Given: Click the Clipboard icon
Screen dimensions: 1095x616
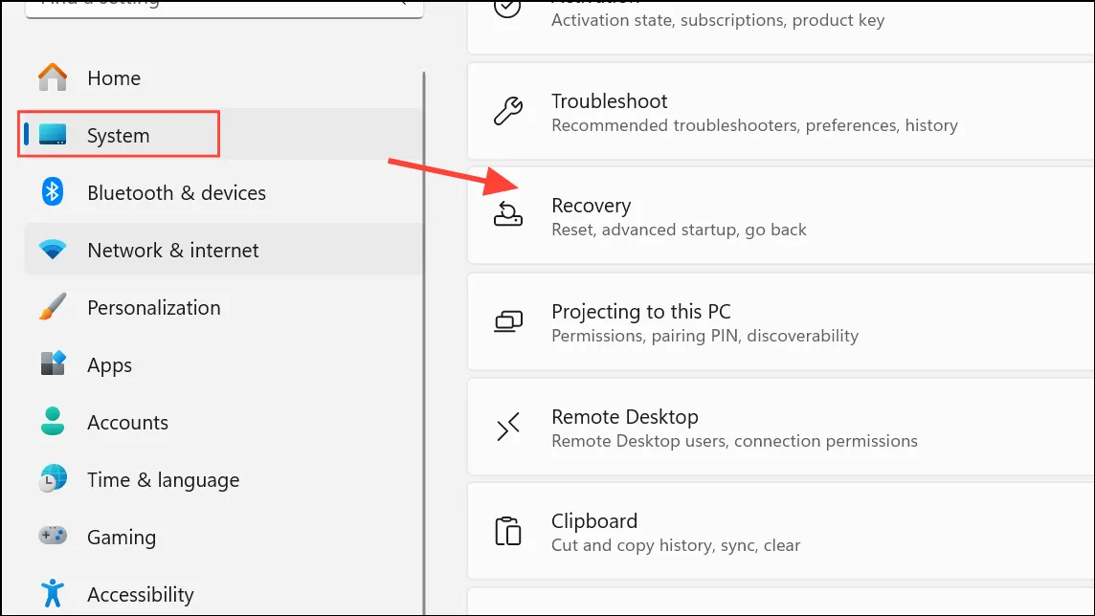Looking at the screenshot, I should click(507, 531).
